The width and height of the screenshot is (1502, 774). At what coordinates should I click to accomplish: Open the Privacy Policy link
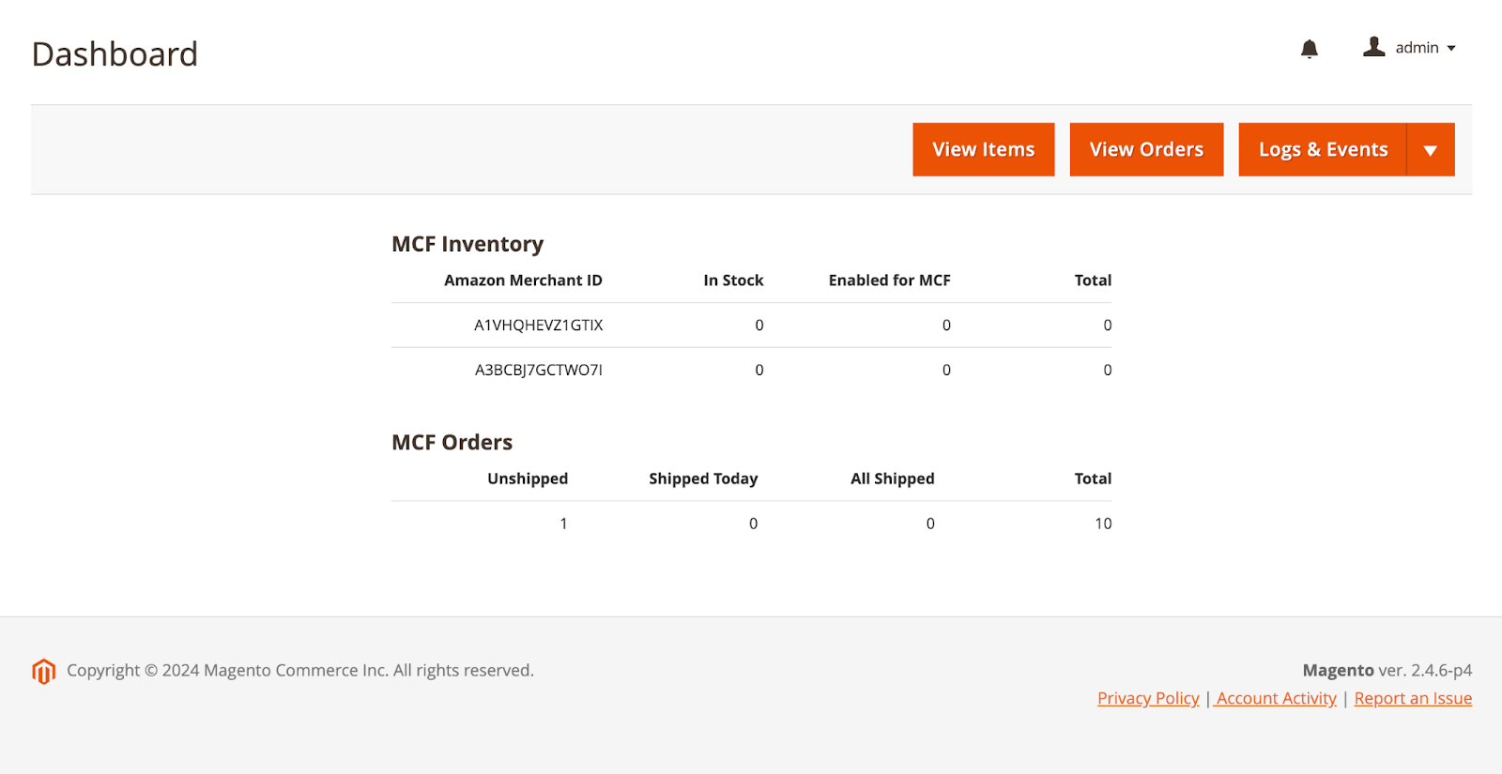1148,698
